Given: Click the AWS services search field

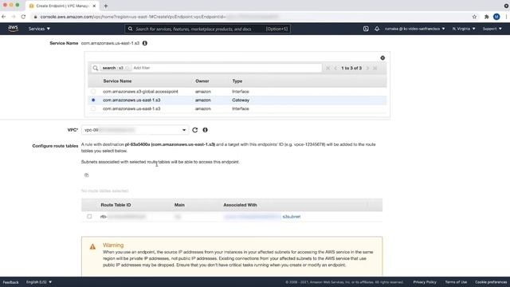Looking at the screenshot, I should click(207, 29).
